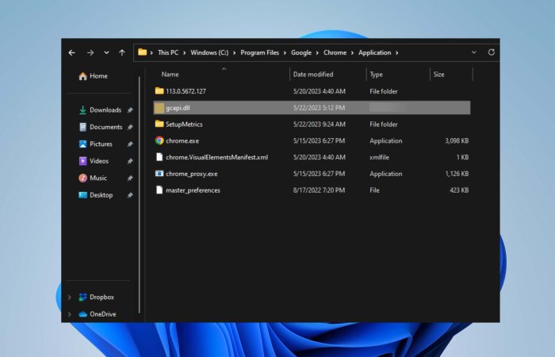The width and height of the screenshot is (555, 357).
Task: Click the Desktop monitor icon
Action: click(82, 195)
